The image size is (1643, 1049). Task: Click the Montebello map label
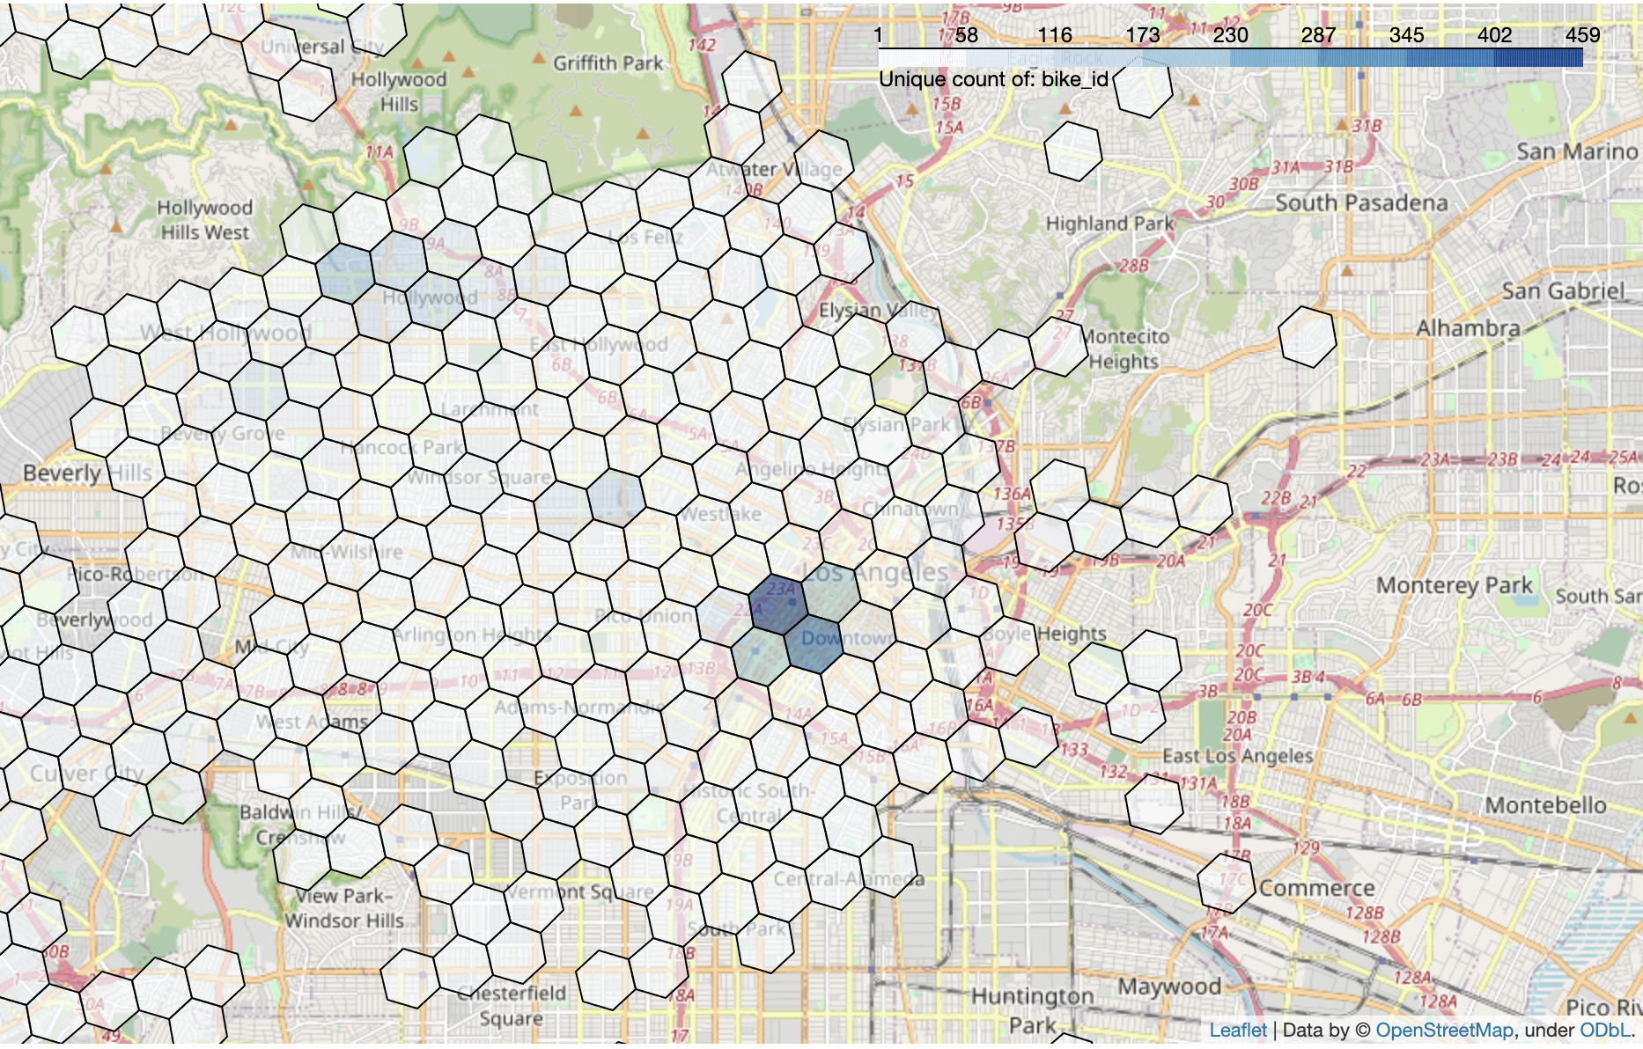[x=1545, y=805]
